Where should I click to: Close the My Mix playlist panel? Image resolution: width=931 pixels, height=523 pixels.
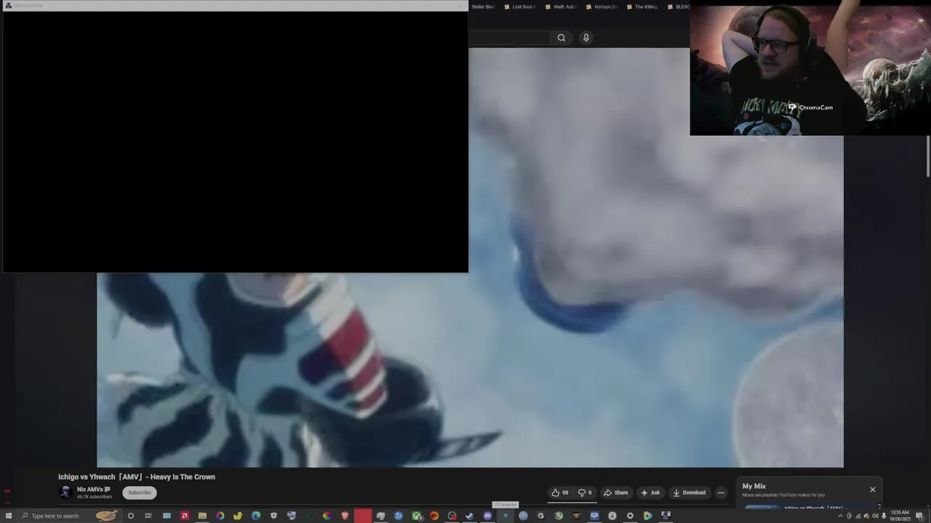pyautogui.click(x=873, y=490)
